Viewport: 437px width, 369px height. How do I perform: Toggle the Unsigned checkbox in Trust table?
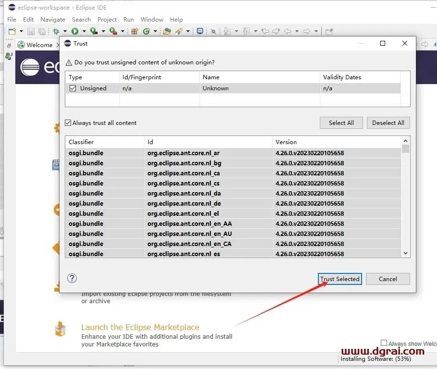73,88
